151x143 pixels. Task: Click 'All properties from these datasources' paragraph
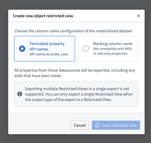[75, 73]
